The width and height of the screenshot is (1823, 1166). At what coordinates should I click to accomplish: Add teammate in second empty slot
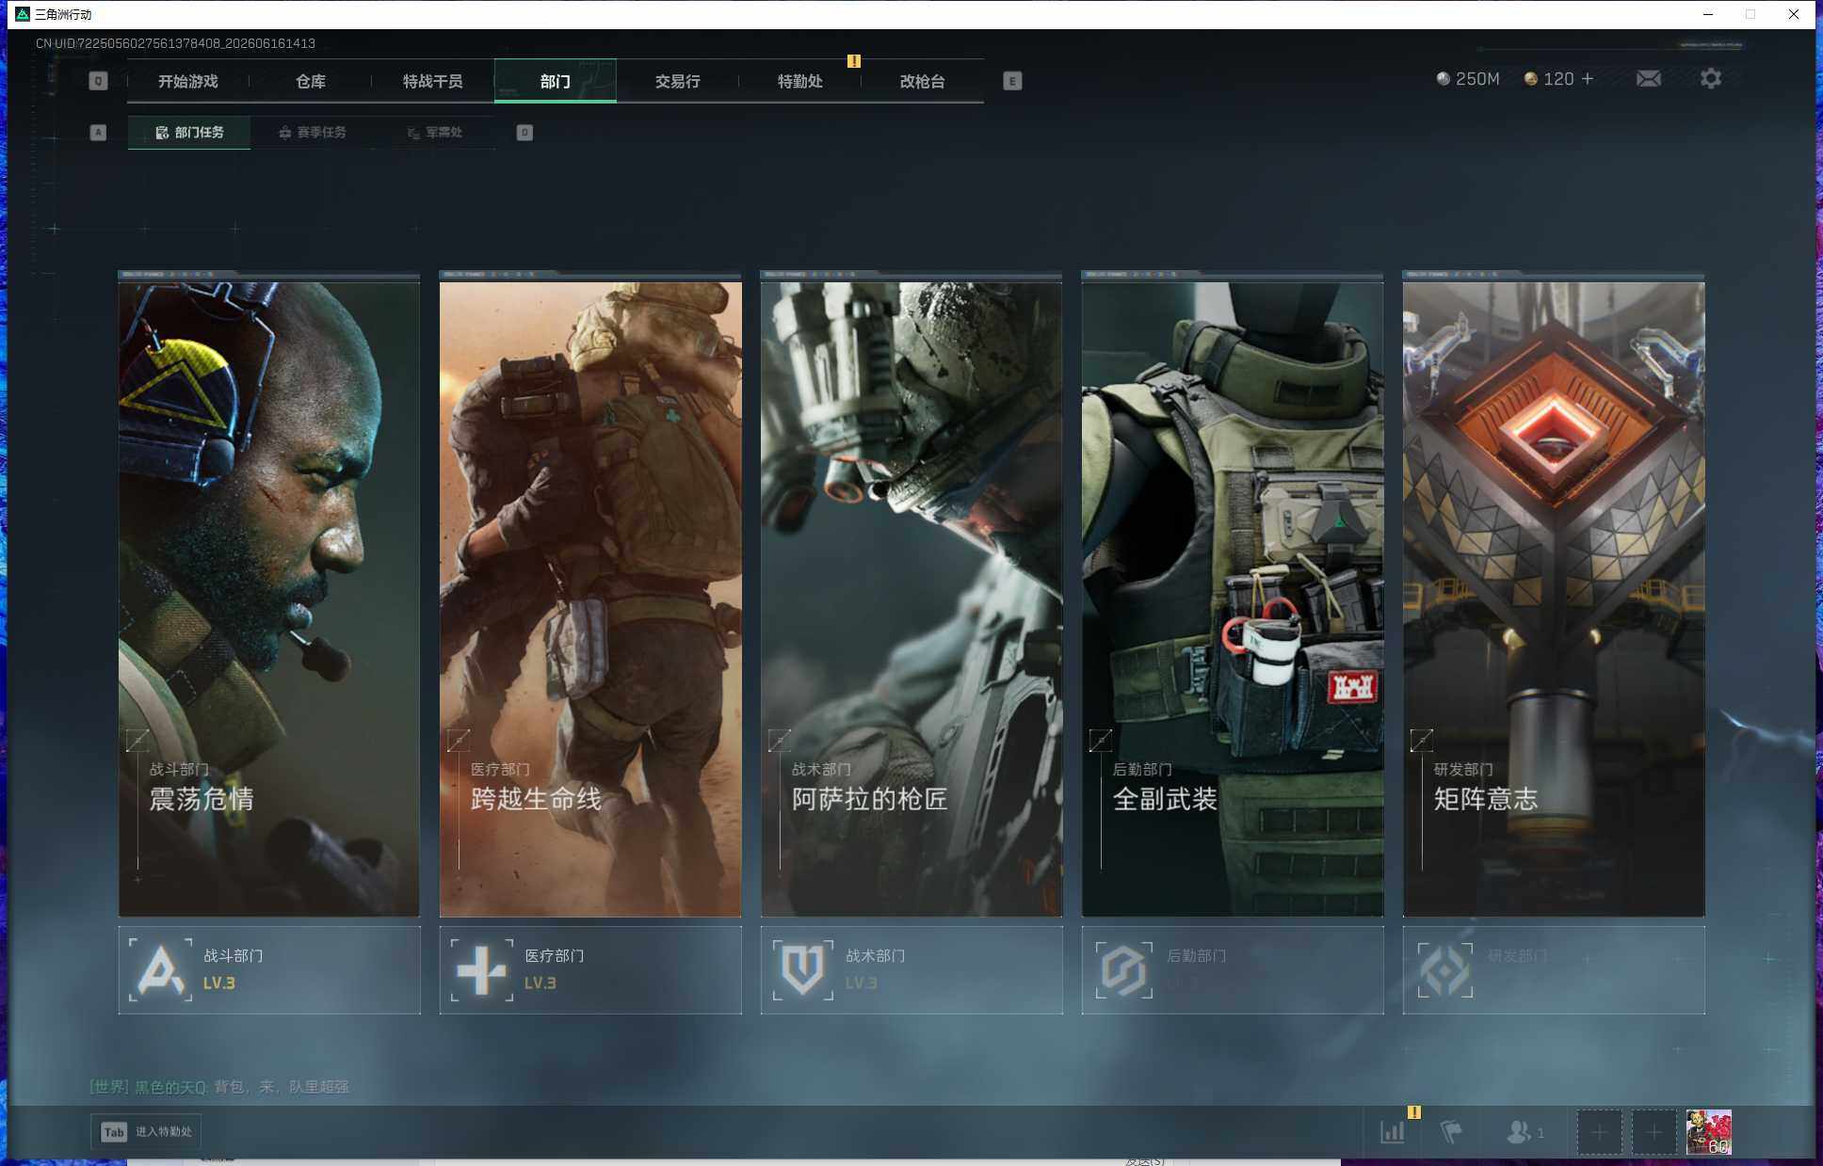click(1654, 1132)
